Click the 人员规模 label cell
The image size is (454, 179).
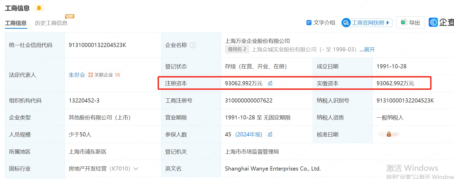coord(35,135)
